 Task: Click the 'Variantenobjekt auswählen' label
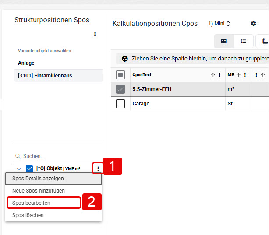tap(44, 51)
